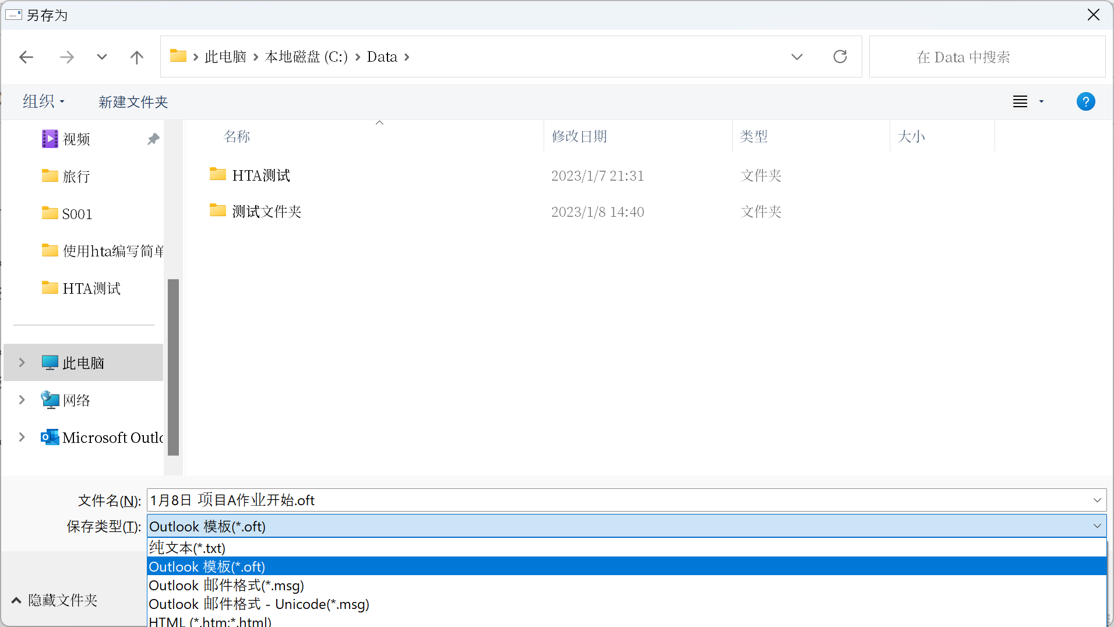Click the Back navigation arrow
Viewport: 1114px width, 627px height.
click(x=26, y=57)
